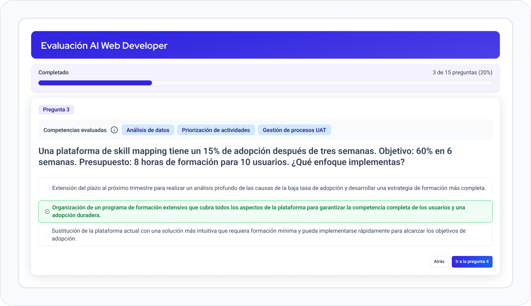Image resolution: width=531 pixels, height=306 pixels.
Task: Go back with the Atrás button
Action: tap(439, 262)
